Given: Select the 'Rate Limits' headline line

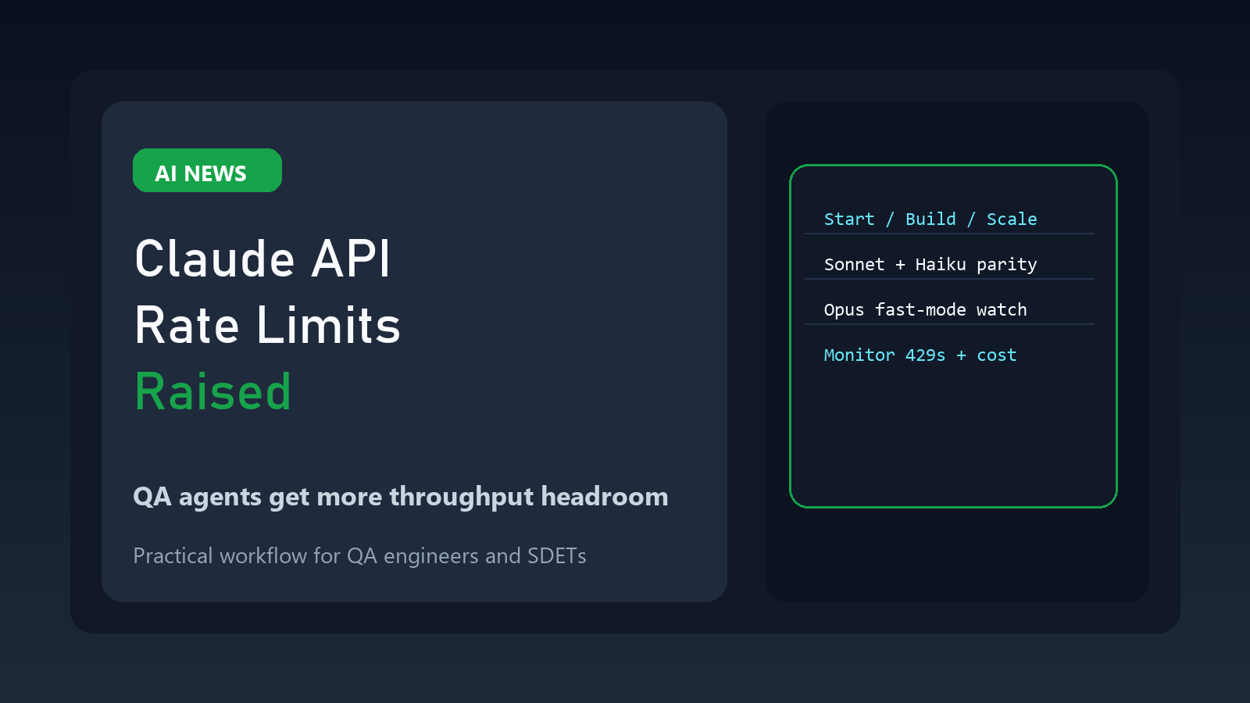Looking at the screenshot, I should click(x=267, y=325).
